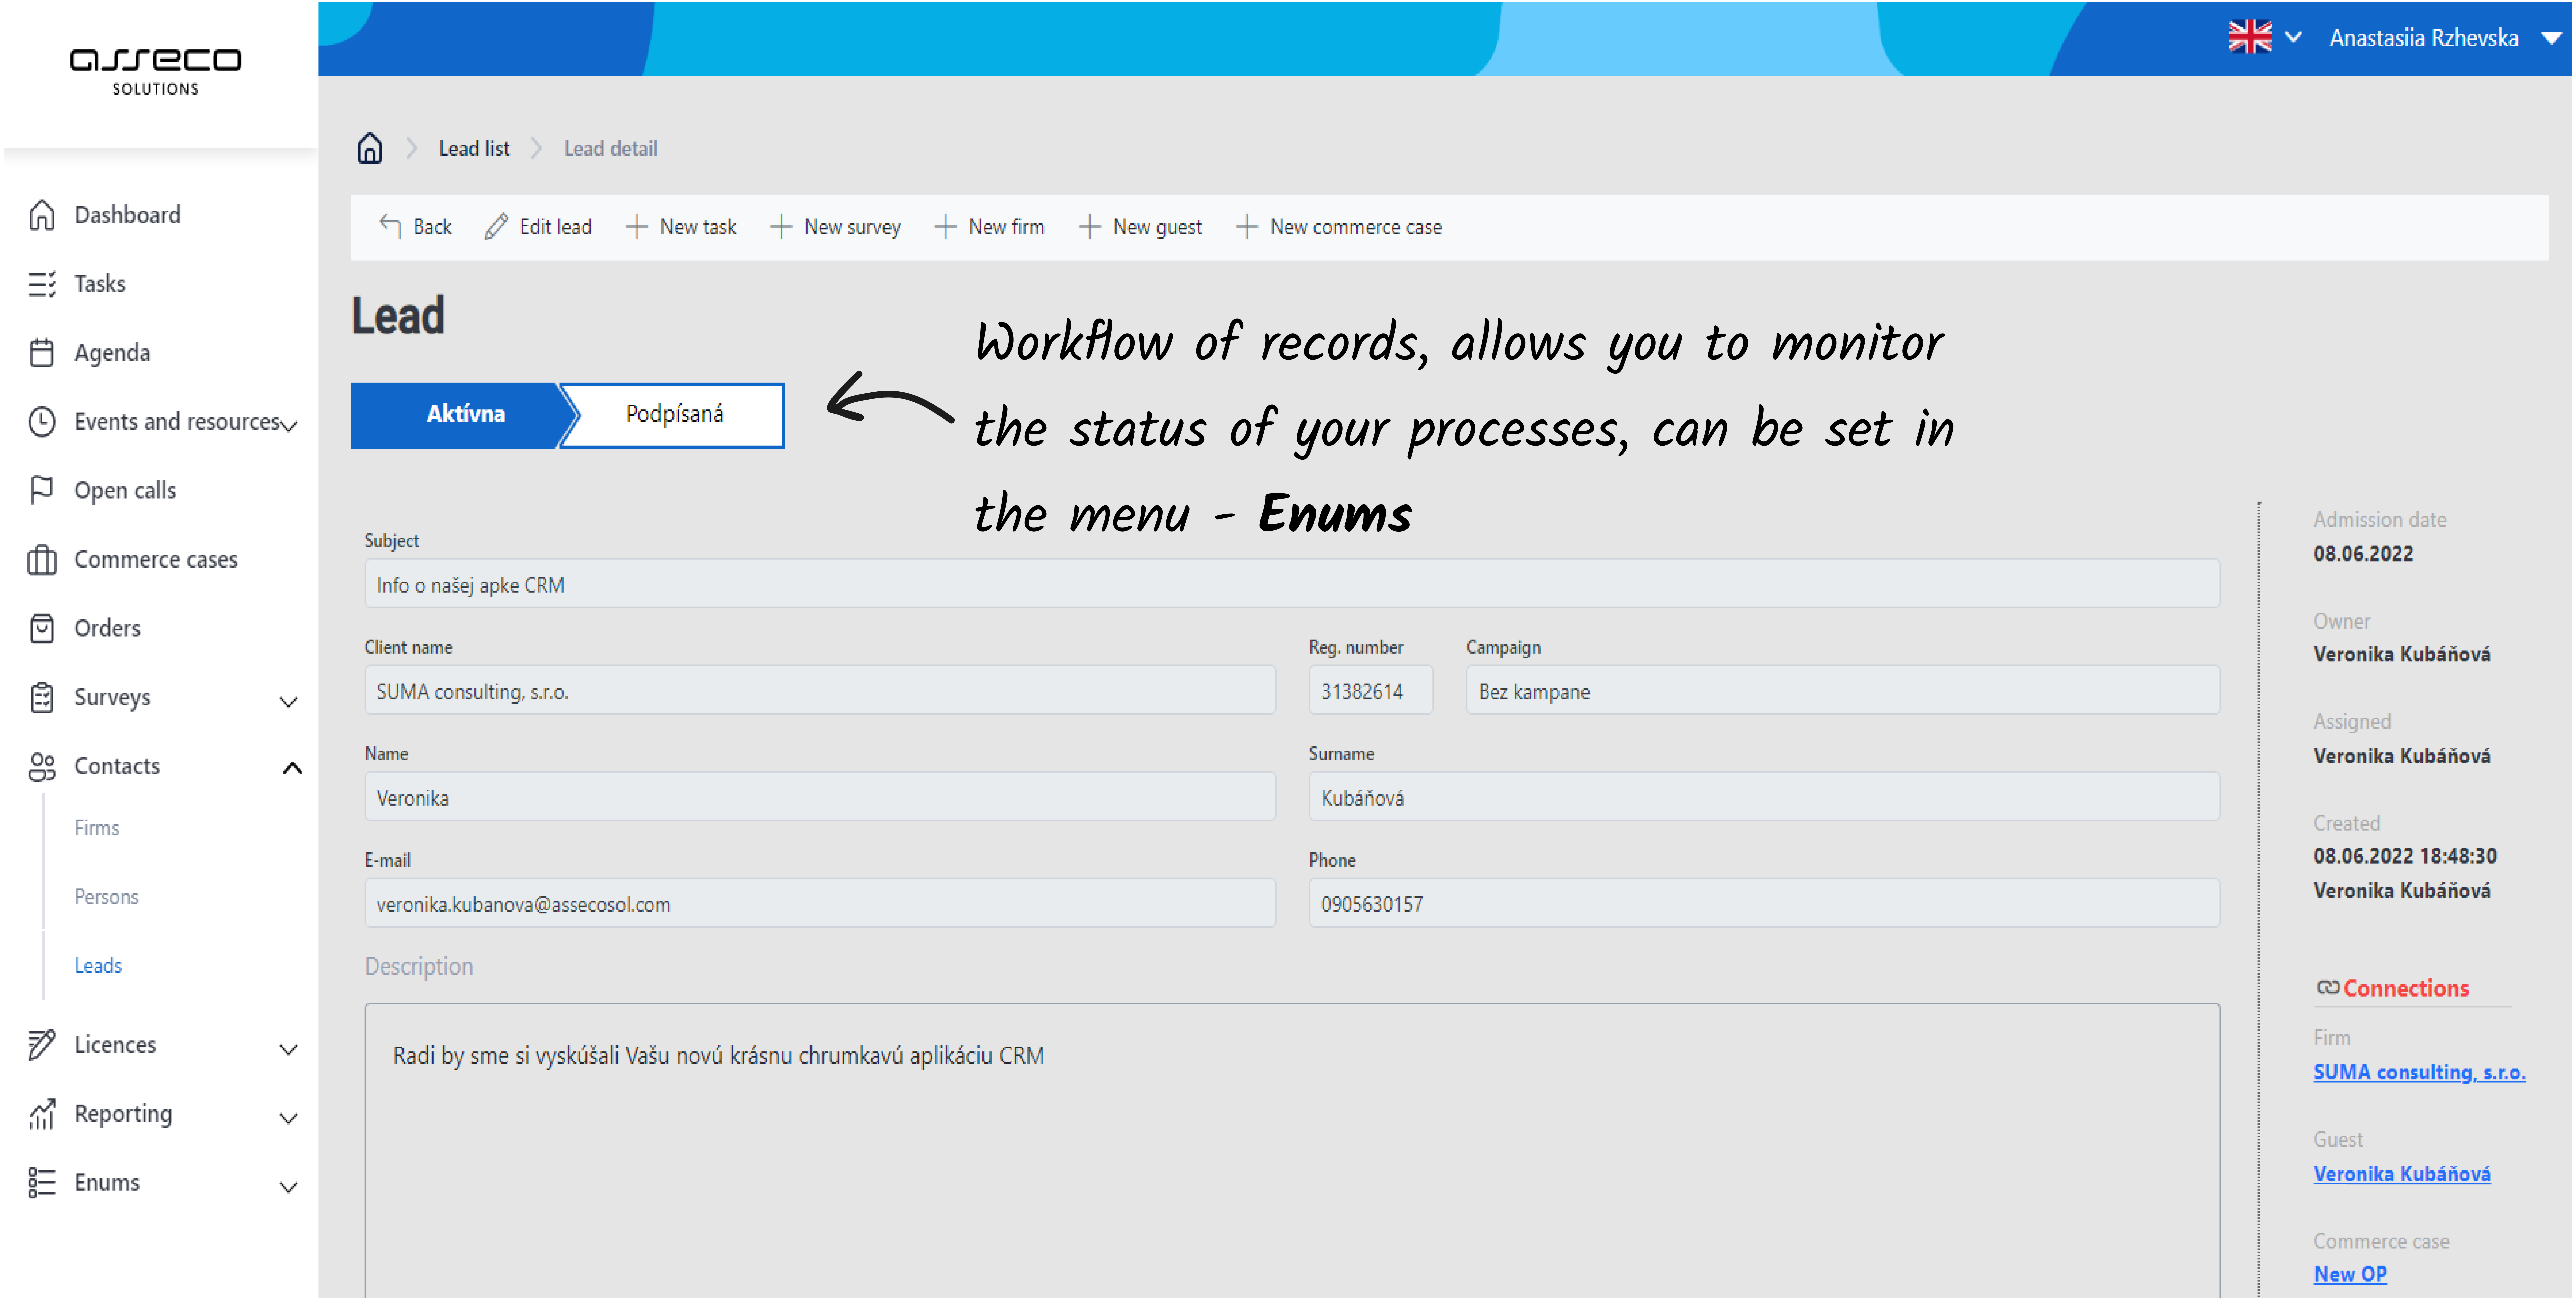The width and height of the screenshot is (2576, 1298).
Task: Open the Veronika Kubáňová guest link
Action: point(2402,1174)
